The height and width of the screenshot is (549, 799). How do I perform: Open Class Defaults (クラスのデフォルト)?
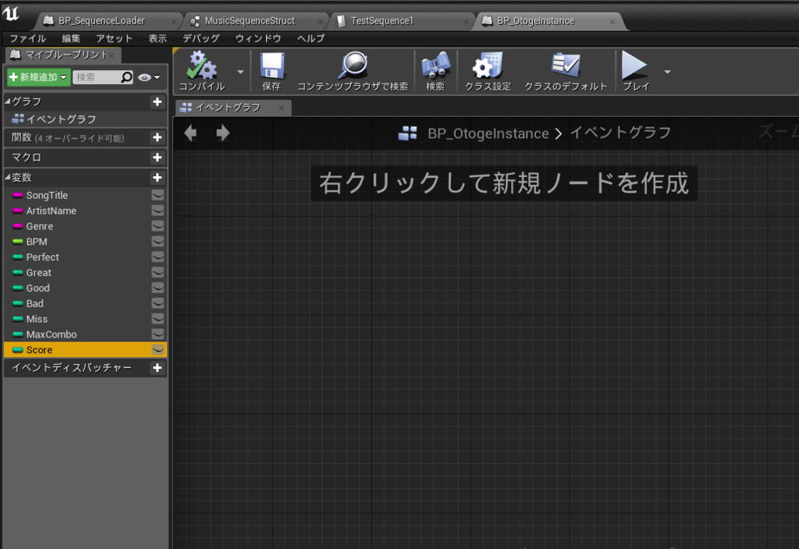coord(566,71)
